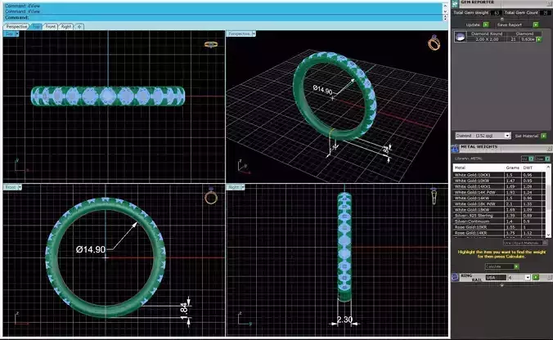Click the Gem Reporter panel icon
Viewport: 553px width, 340px height.
point(455,3)
